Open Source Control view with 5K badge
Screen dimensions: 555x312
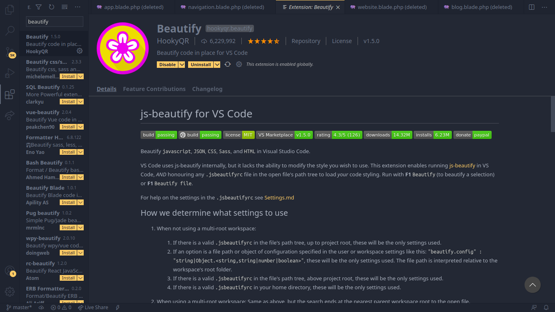[10, 52]
